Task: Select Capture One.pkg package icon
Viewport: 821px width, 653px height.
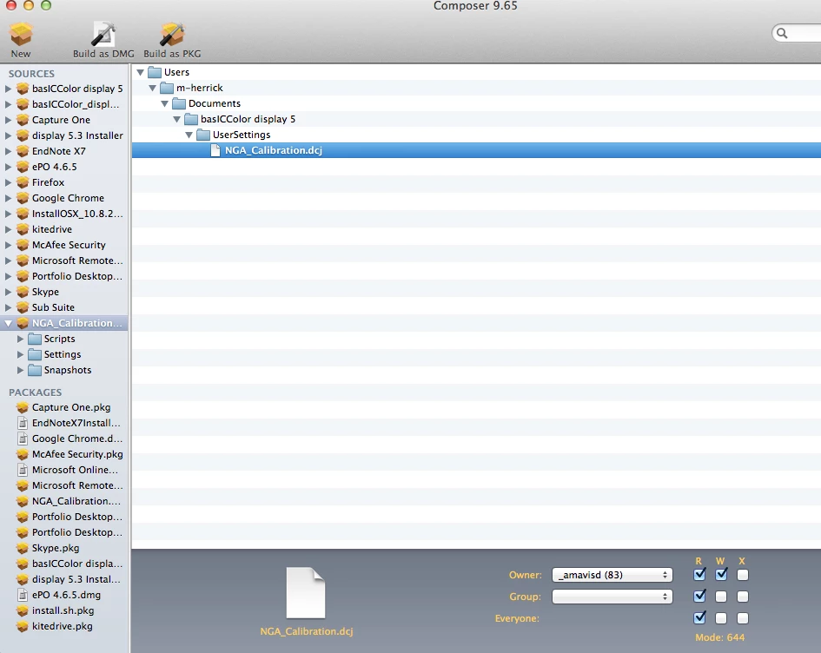Action: click(23, 407)
